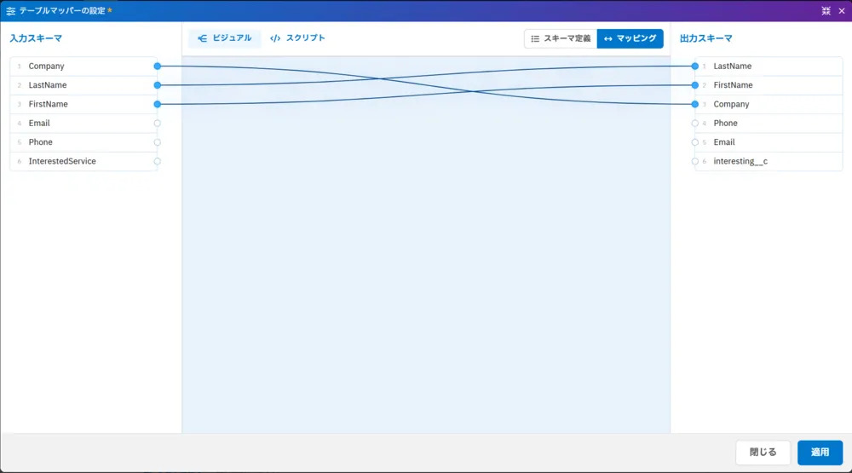Image resolution: width=852 pixels, height=473 pixels.
Task: Click the table mapper settings icon in title bar
Action: point(10,11)
